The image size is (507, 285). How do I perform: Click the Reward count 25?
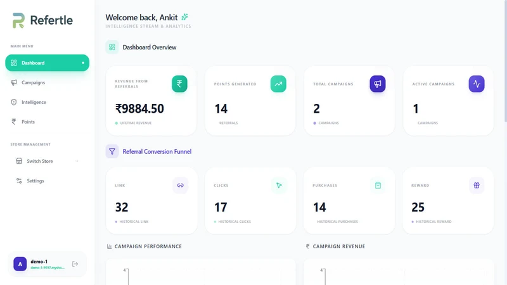pos(418,207)
